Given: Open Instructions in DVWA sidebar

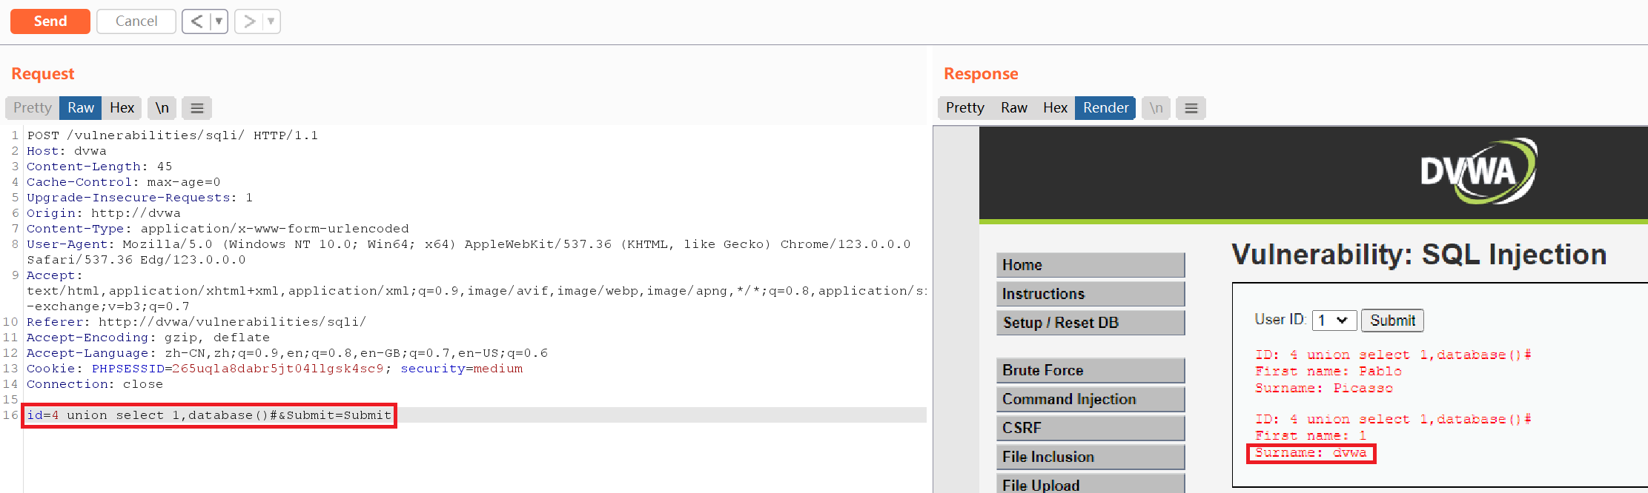Looking at the screenshot, I should [x=1091, y=294].
